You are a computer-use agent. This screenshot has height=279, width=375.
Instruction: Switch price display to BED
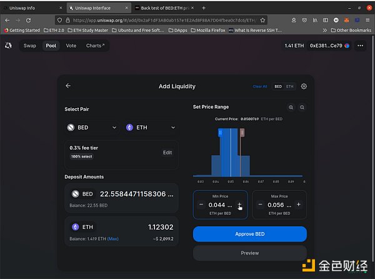pos(278,86)
